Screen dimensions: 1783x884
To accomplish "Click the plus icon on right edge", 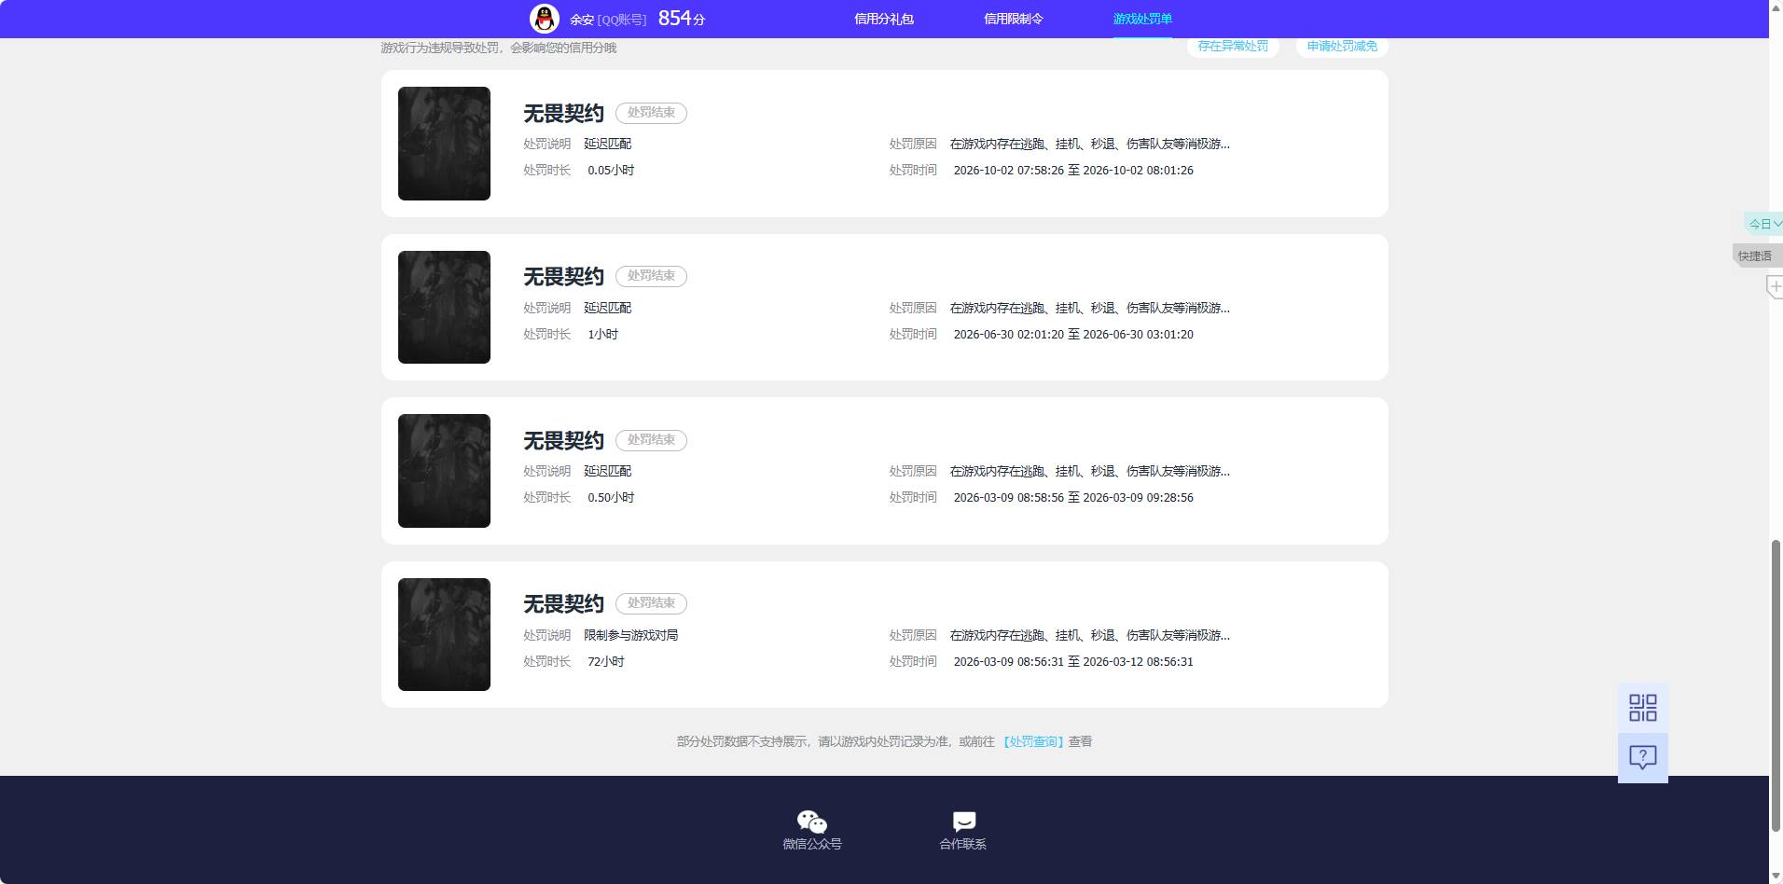I will 1775,286.
